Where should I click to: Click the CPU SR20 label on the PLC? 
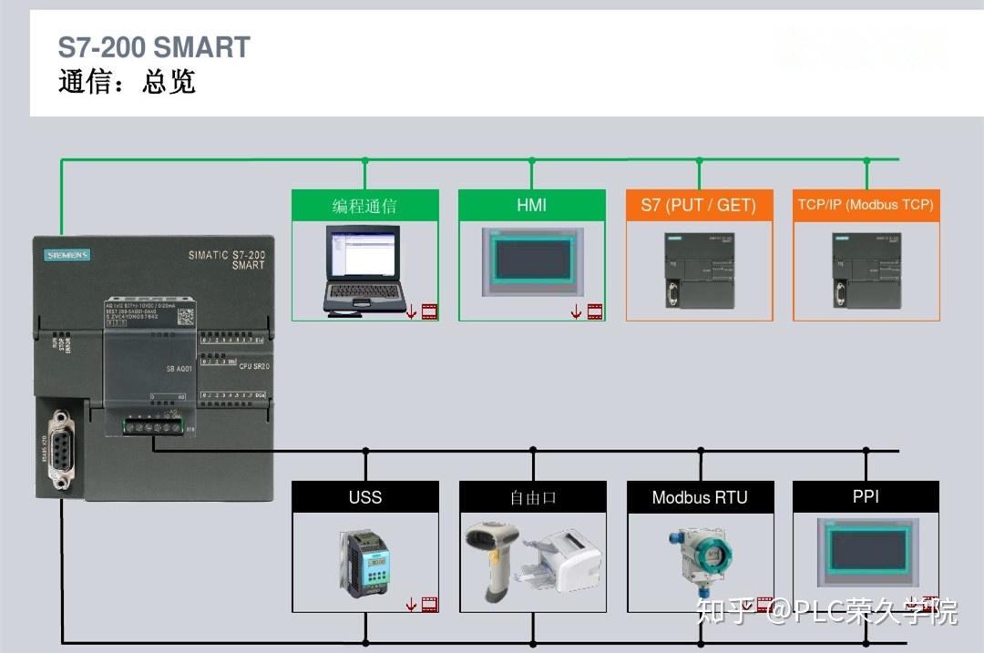254,366
